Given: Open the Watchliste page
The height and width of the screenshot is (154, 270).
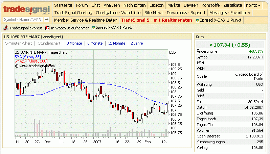Looking at the screenshot, I should click(x=131, y=13).
